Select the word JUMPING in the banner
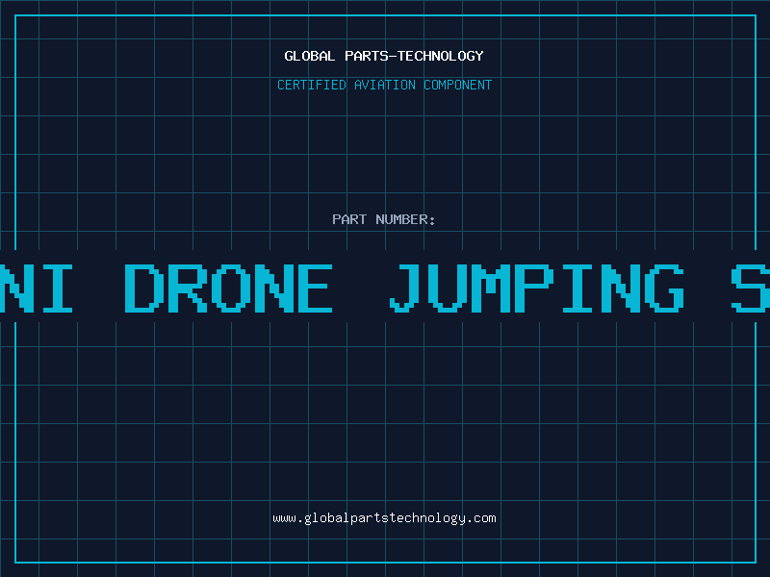The height and width of the screenshot is (577, 770). coord(537,288)
